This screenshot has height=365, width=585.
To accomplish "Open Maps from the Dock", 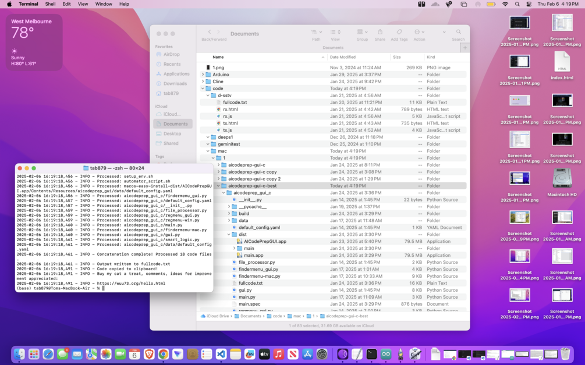I will pyautogui.click(x=91, y=354).
